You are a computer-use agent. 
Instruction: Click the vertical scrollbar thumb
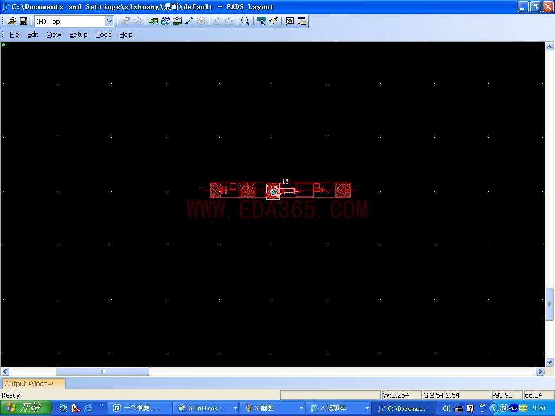(550, 304)
